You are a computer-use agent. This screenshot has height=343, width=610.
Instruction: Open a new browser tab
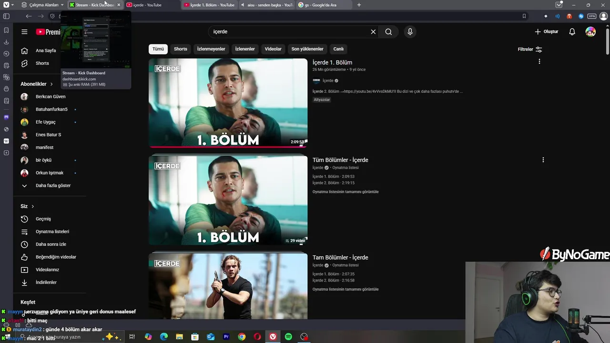point(359,5)
